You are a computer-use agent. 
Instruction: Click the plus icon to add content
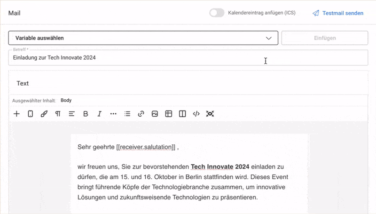point(16,114)
